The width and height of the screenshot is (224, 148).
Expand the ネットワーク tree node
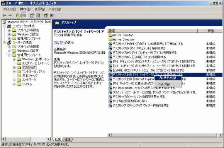tap(14, 80)
